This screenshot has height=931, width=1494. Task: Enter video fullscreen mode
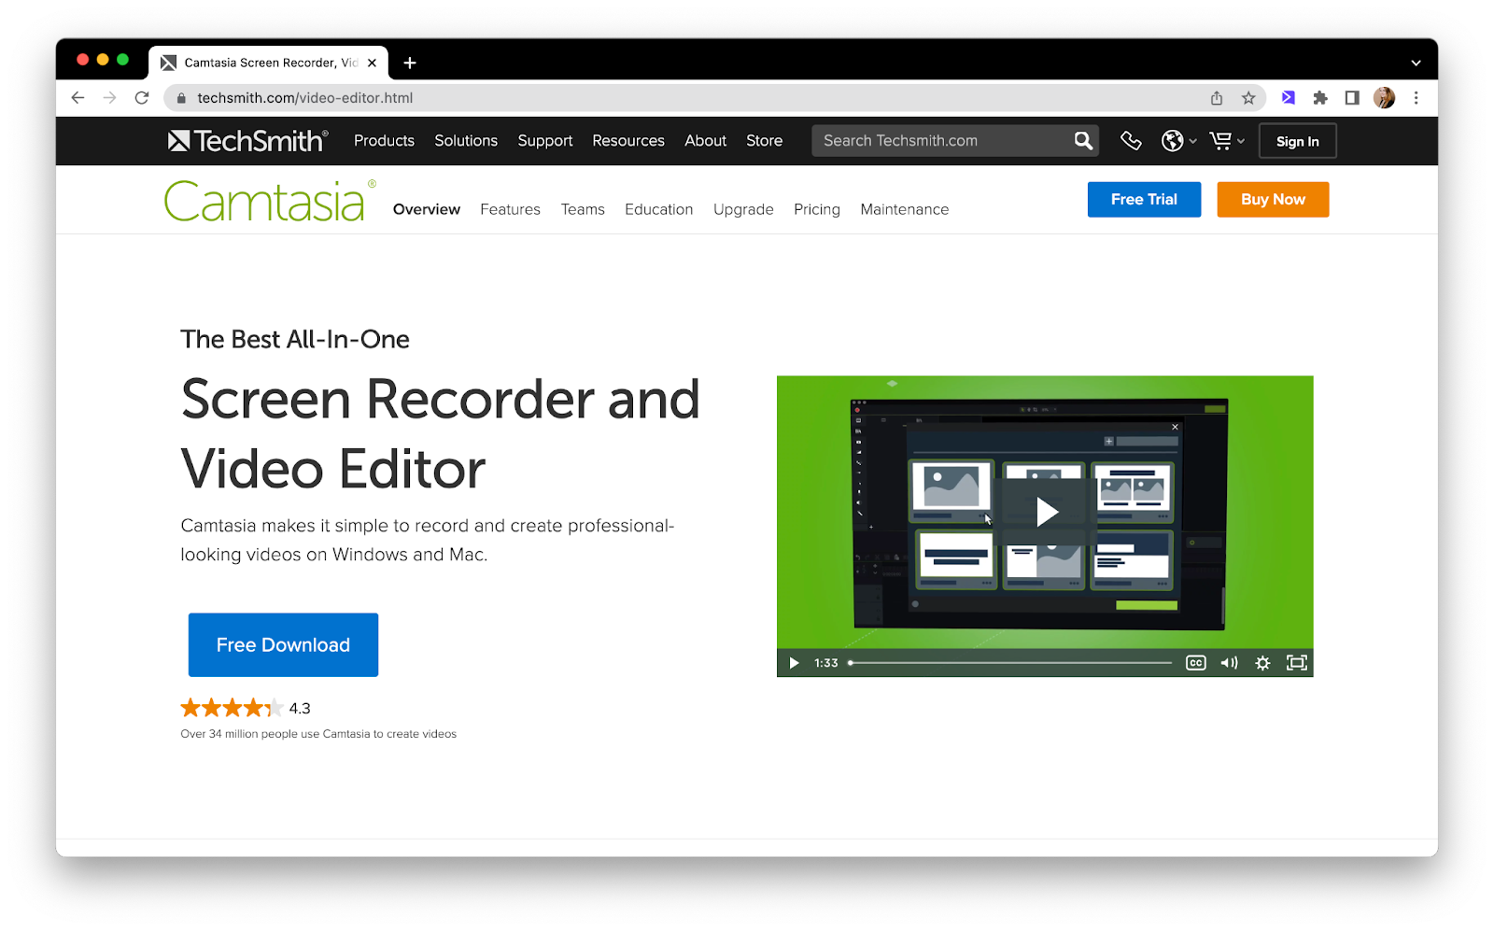pos(1297,663)
